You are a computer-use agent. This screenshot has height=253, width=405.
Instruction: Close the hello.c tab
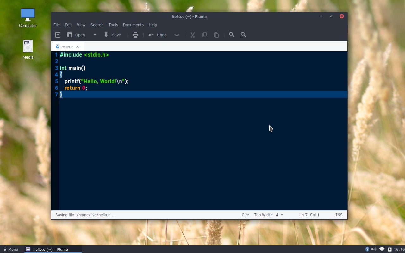pos(78,47)
